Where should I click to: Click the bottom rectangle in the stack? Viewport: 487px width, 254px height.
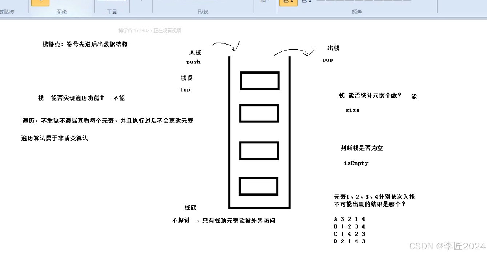point(258,186)
